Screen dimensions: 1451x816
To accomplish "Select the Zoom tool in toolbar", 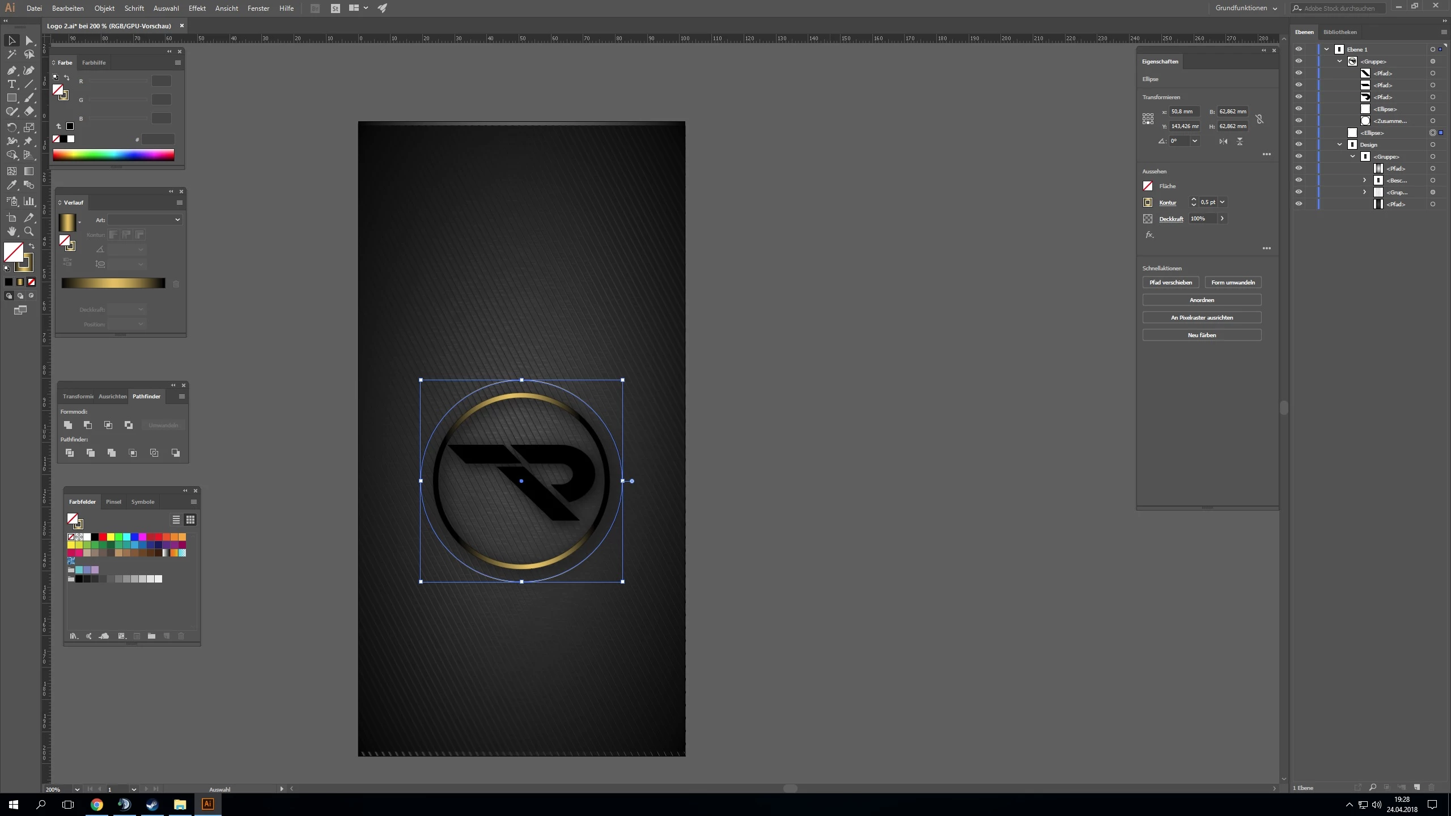I will (x=29, y=231).
